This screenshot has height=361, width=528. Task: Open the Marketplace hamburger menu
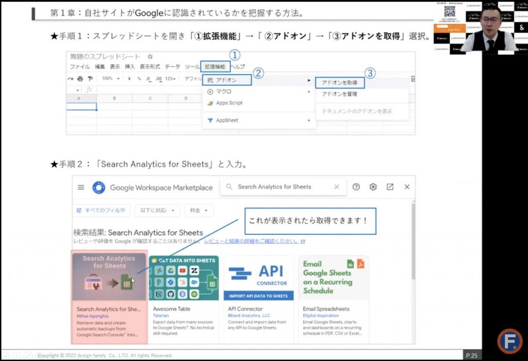[81, 187]
